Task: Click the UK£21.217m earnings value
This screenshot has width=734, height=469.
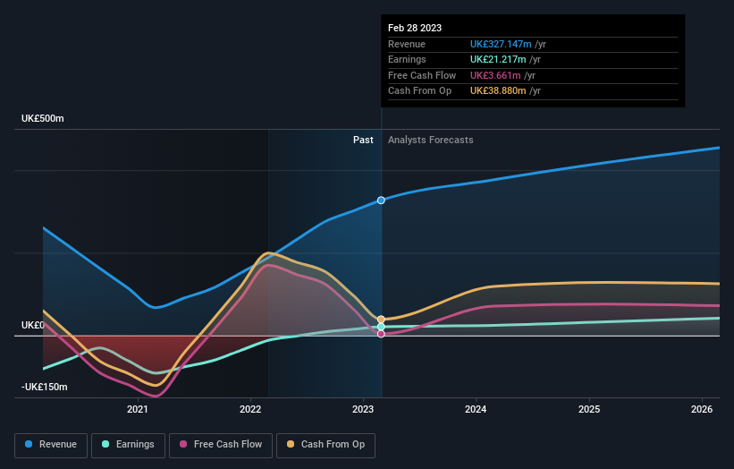Action: [x=498, y=59]
